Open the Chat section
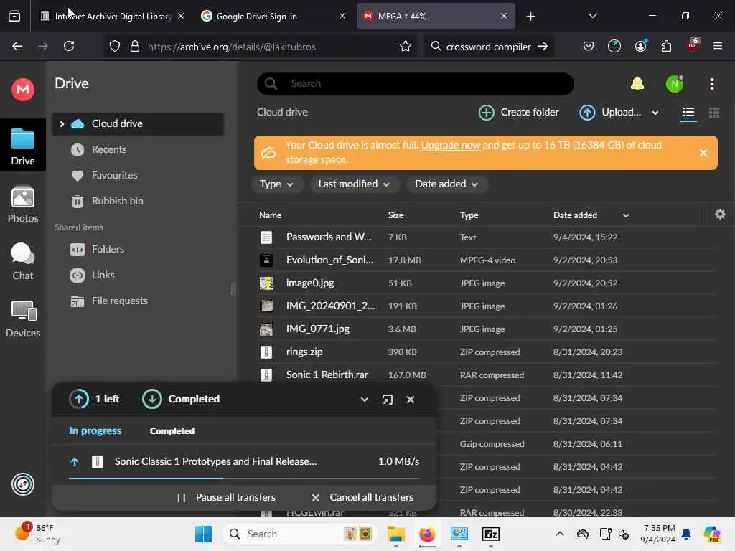Screen dimensions: 735x551 (22, 261)
